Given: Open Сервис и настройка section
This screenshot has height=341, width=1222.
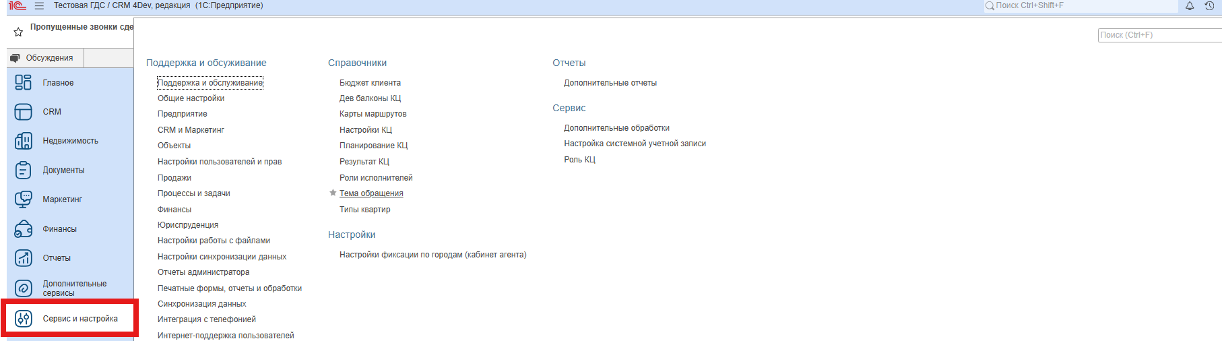Looking at the screenshot, I should point(79,319).
